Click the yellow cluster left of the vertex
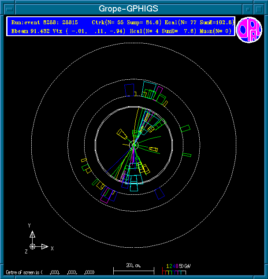The width and height of the screenshot is (268, 279). coord(121,133)
